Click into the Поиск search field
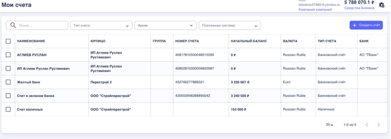The image size is (391, 139). 41,26
